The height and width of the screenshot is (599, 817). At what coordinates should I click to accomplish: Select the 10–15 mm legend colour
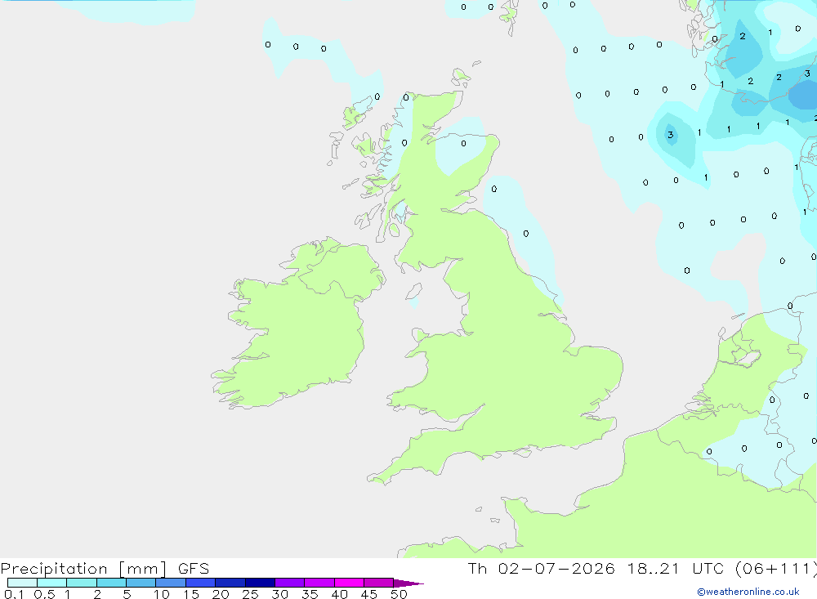[x=171, y=583]
